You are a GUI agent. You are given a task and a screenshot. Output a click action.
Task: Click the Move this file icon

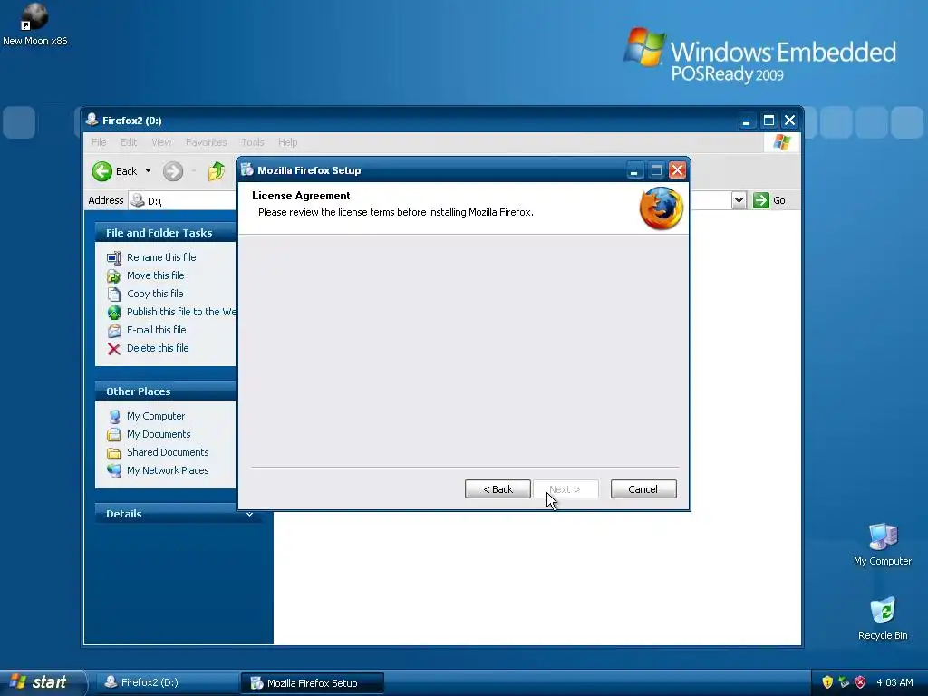114,275
